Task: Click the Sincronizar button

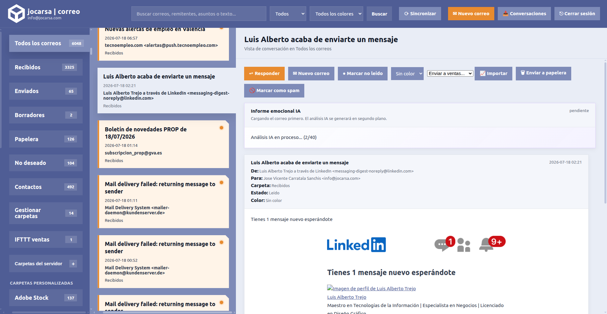Action: [x=420, y=14]
